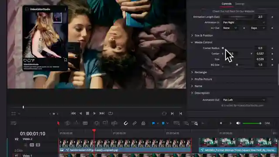Image resolution: width=279 pixels, height=157 pixels.
Task: Click the BG Size slider handle
Action: (237, 65)
